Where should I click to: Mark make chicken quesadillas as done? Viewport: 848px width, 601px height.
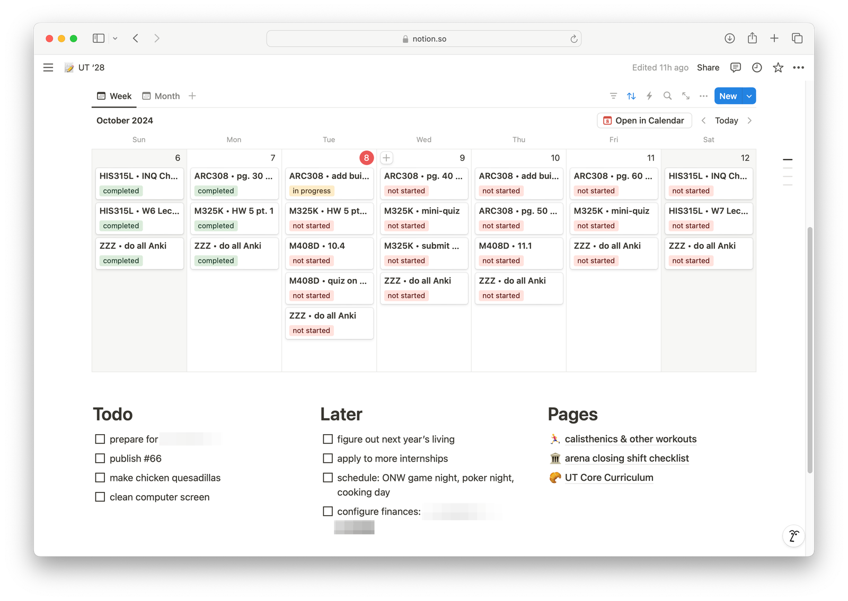[x=100, y=478]
